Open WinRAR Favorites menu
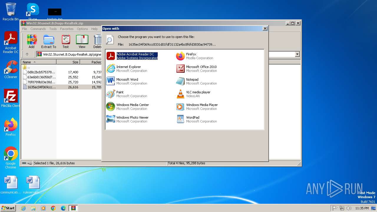377x212 pixels. pyautogui.click(x=67, y=29)
